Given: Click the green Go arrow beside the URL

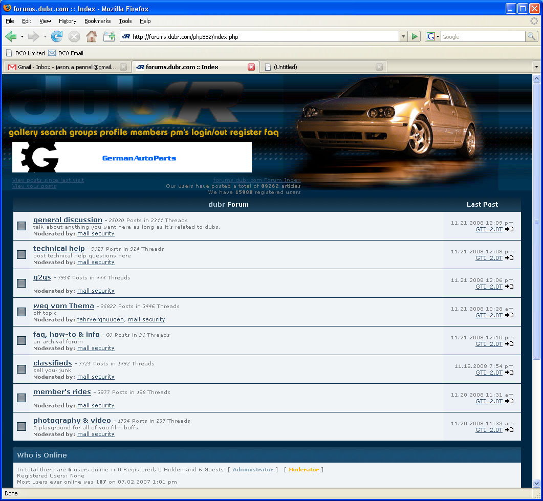Looking at the screenshot, I should (x=414, y=36).
